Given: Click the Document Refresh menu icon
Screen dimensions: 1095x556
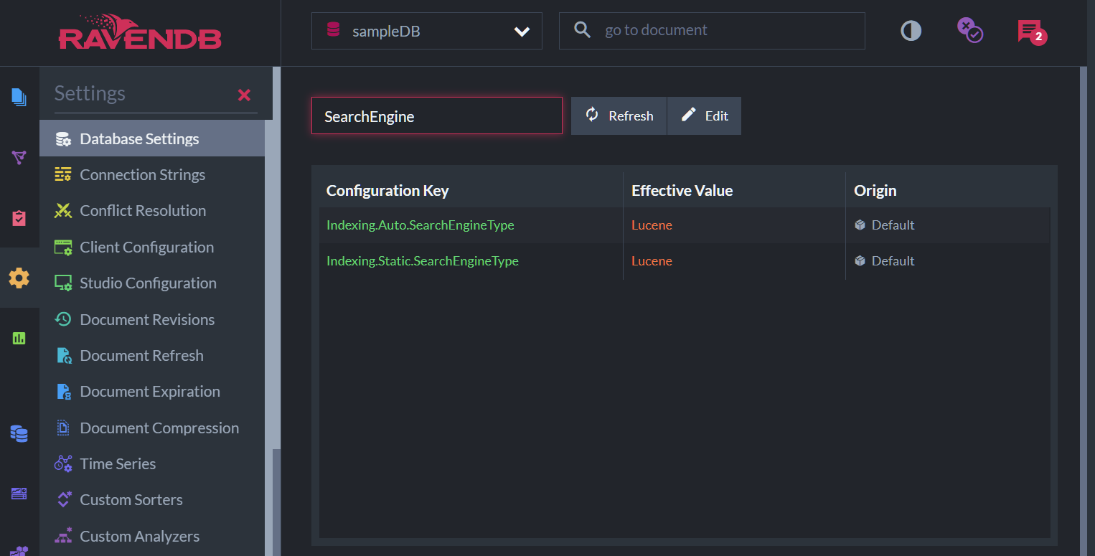Looking at the screenshot, I should click(x=63, y=356).
